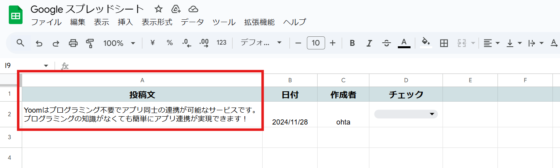The image size is (560, 168).
Task: Open the fill color picker
Action: (426, 43)
